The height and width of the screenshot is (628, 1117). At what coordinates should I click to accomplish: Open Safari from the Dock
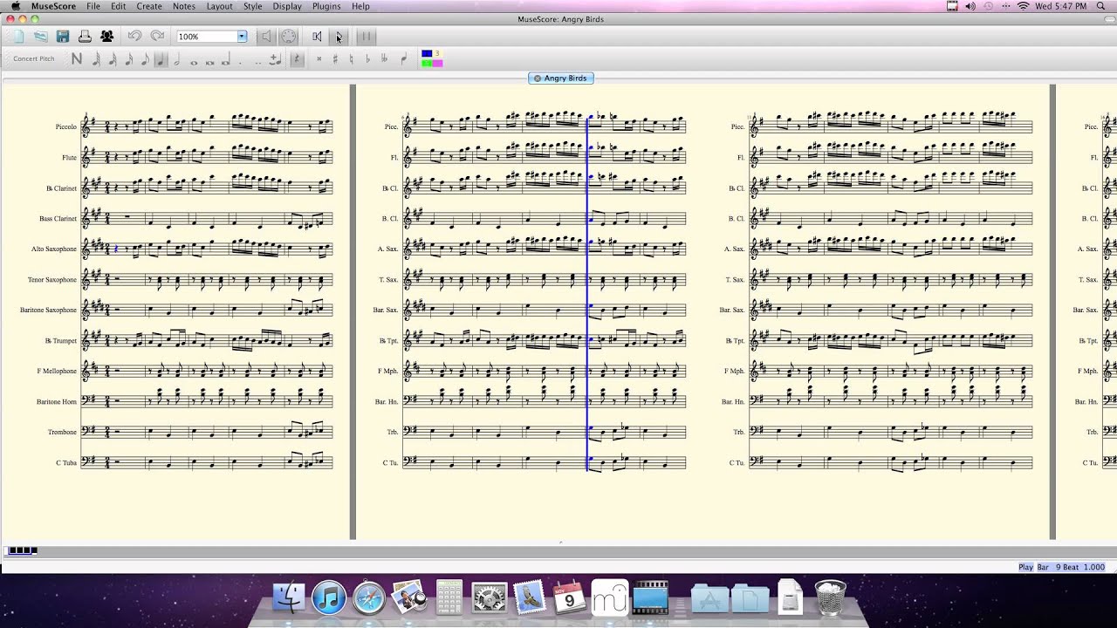pyautogui.click(x=369, y=597)
